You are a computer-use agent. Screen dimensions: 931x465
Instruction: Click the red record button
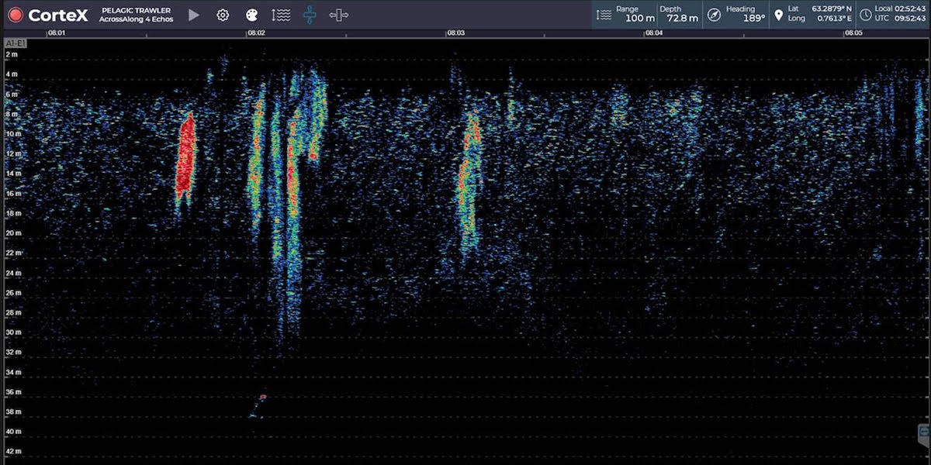pos(15,15)
